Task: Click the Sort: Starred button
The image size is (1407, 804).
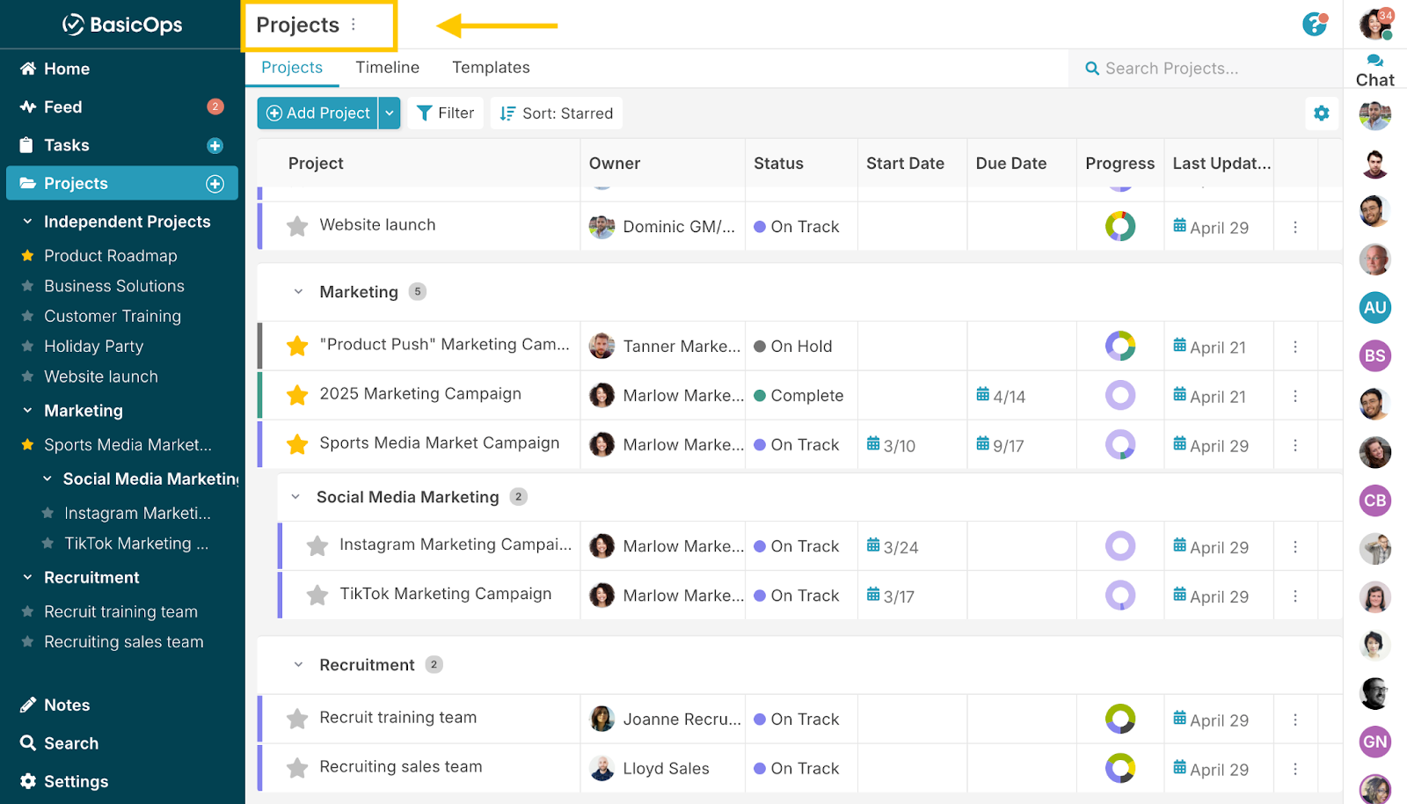Action: click(556, 113)
